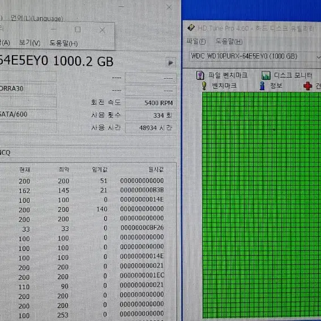This screenshot has width=321, height=321.
Task: Click the 1000.2 GB disk title text
Action: coord(83,61)
